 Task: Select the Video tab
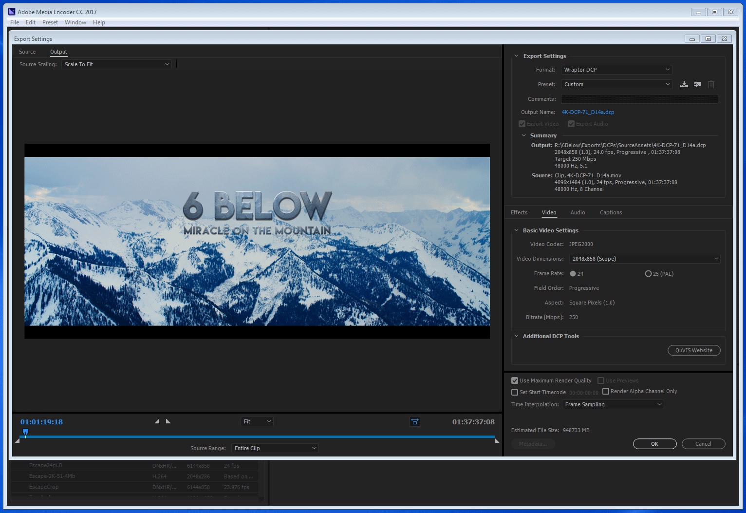point(549,212)
